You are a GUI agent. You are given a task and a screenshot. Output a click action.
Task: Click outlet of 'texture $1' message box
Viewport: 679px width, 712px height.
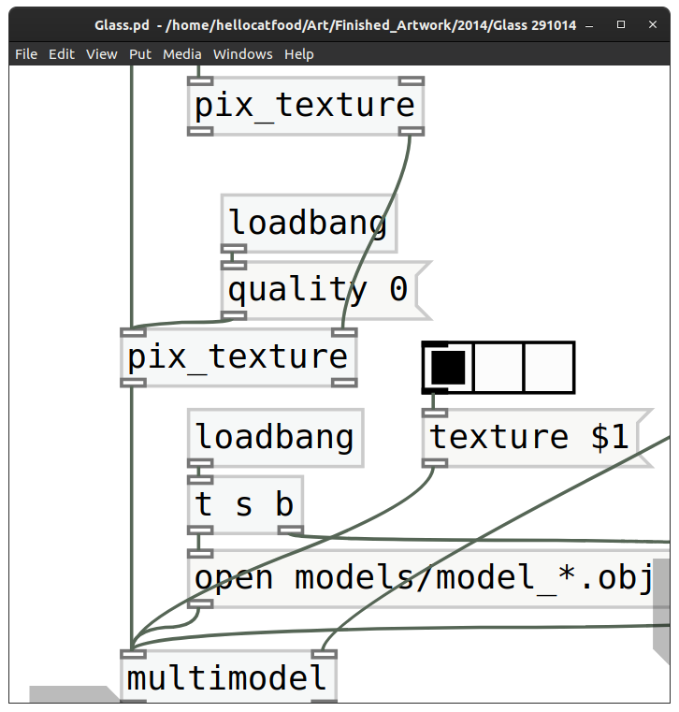[x=435, y=463]
